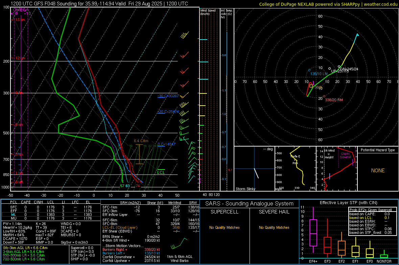
Task: Click the "LowRH = 63%" value
Action: coord(14,231)
